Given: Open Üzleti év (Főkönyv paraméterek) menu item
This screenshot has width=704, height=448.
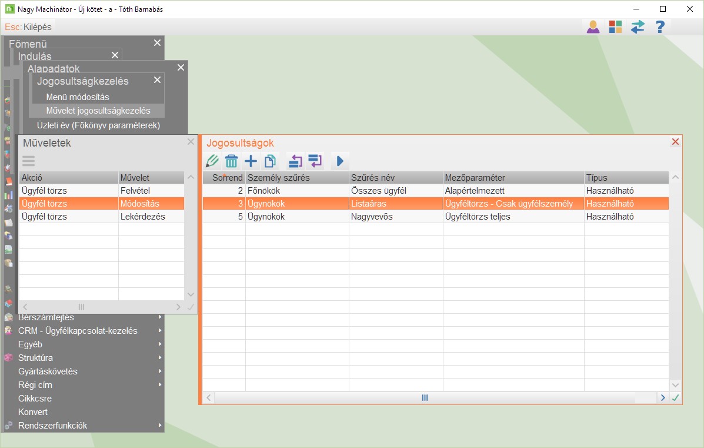Looking at the screenshot, I should [x=98, y=125].
